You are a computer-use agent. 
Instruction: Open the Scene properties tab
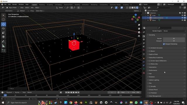tap(144, 47)
